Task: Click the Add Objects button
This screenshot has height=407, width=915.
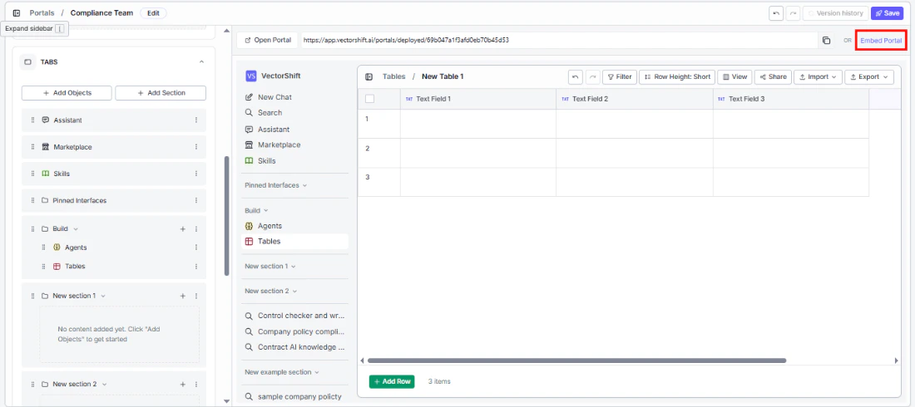Action: tap(67, 93)
